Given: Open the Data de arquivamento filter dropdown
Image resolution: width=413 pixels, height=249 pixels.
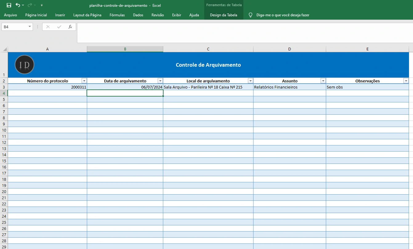Looking at the screenshot, I should click(160, 81).
